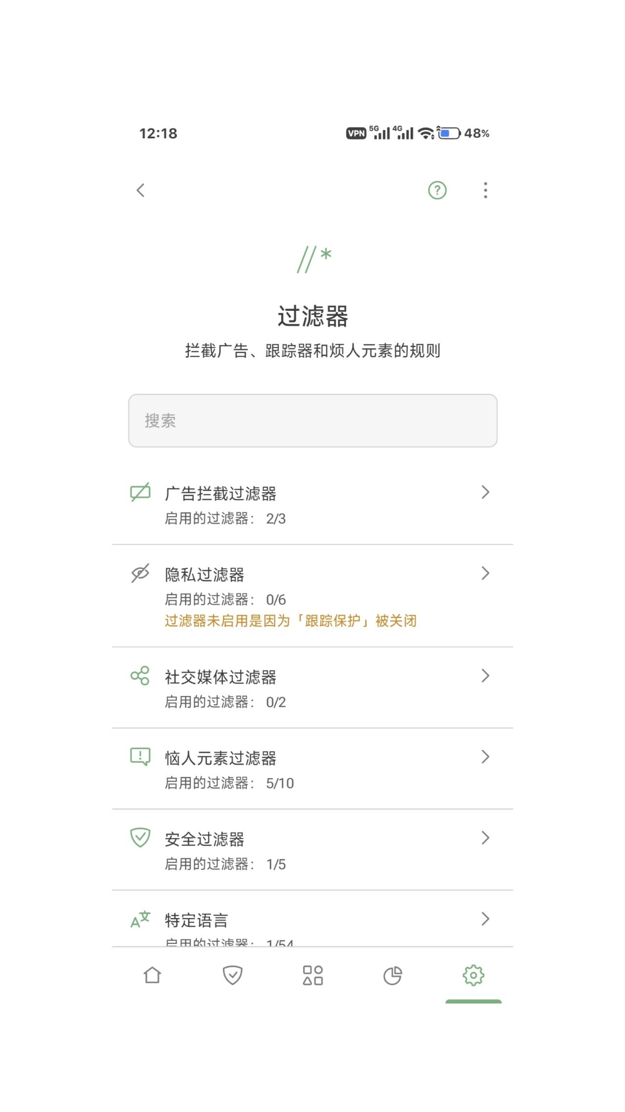Tap the annoyances speech bubble icon
The height and width of the screenshot is (1112, 625).
tap(140, 757)
